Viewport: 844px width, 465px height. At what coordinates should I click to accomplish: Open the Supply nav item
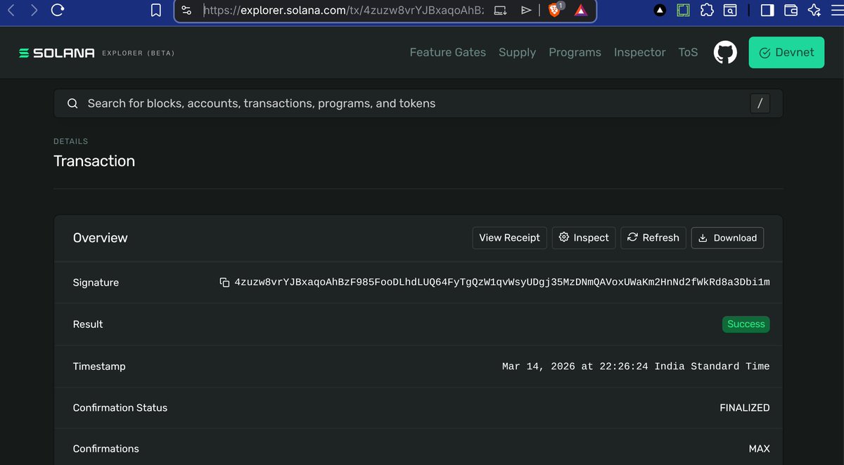[517, 52]
